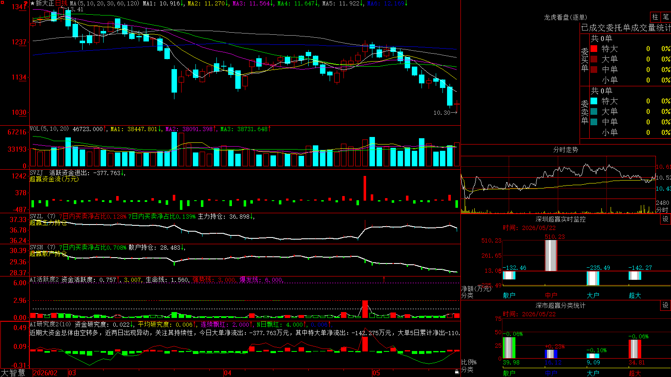Click the 散户 -132.46 bar in 深圳超赢实时监控

(x=509, y=275)
